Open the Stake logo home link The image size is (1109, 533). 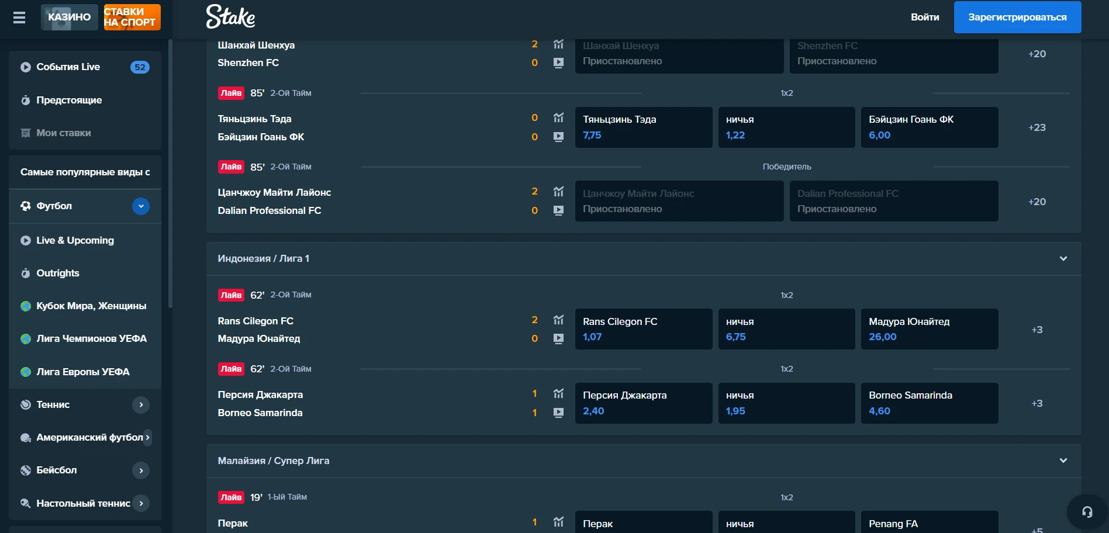pos(230,17)
